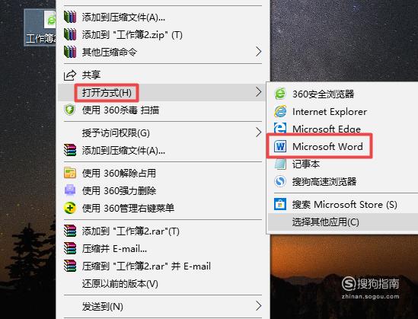Image resolution: width=418 pixels, height=319 pixels.
Task: Open with 360安全浏览器
Action: click(x=343, y=94)
